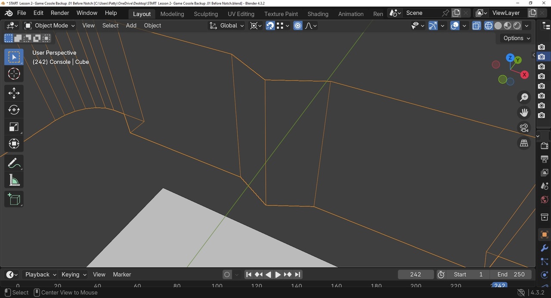Choose the Move tool
551x298 pixels.
(14, 93)
